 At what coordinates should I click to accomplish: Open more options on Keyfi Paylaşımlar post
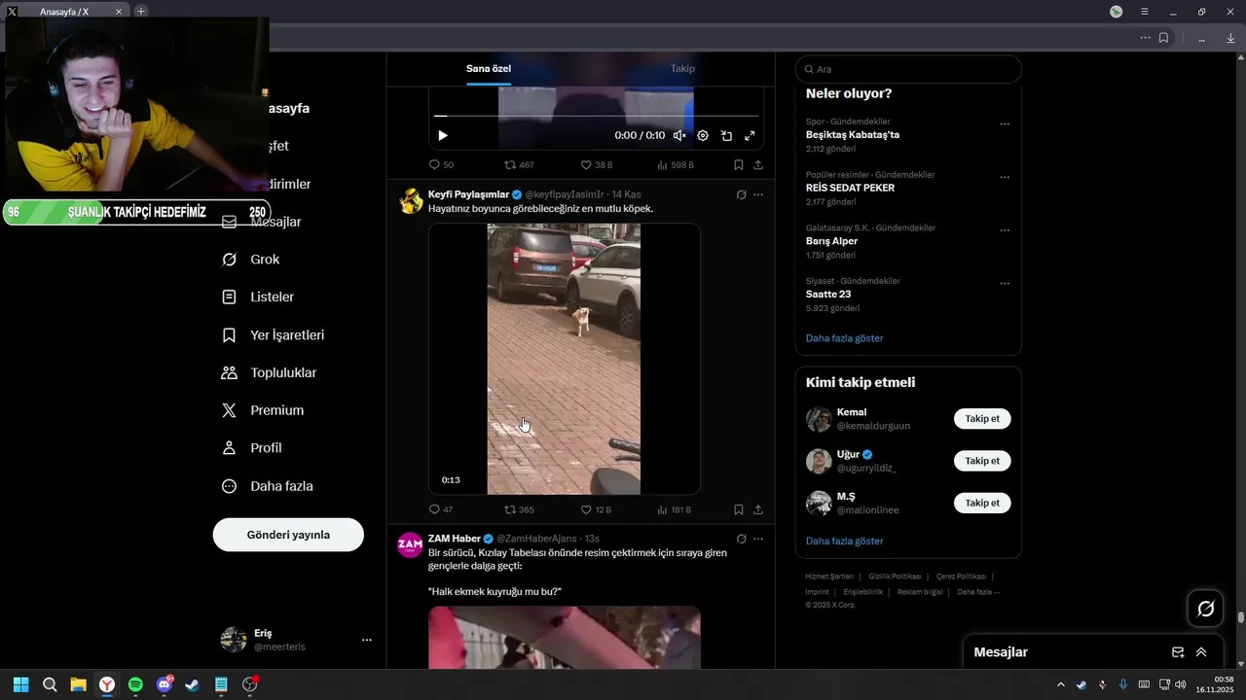(758, 194)
